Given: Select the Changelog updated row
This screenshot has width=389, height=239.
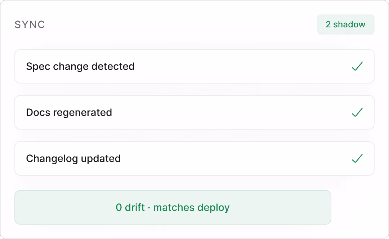Looking at the screenshot, I should coord(194,158).
